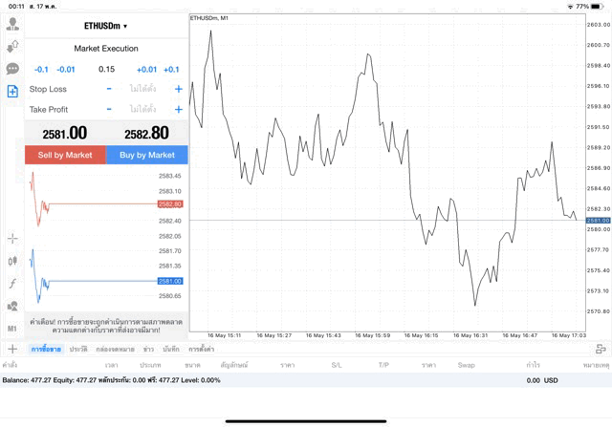Expand the ETHUSDm symbol dropdown
612x427 pixels.
point(106,26)
